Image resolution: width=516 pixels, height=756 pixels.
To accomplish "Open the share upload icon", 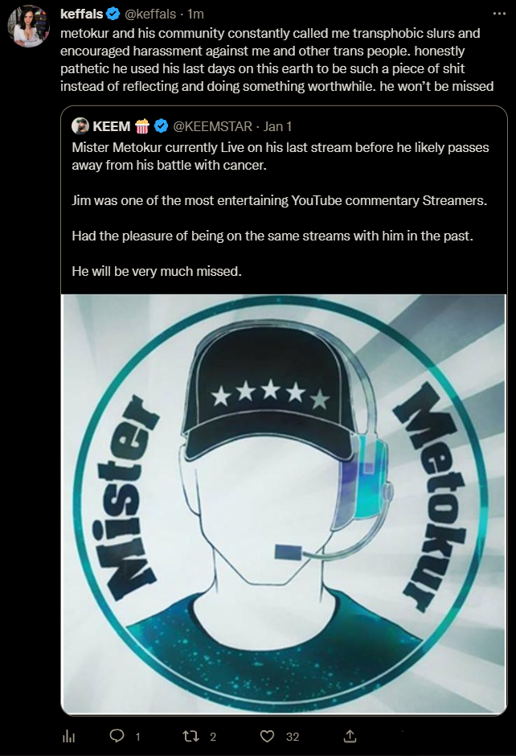I will [x=350, y=736].
